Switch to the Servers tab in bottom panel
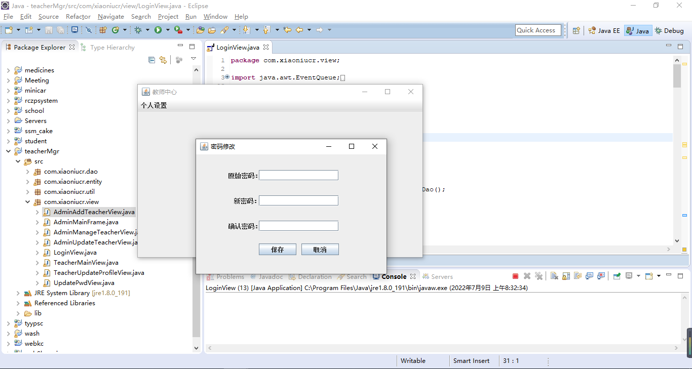Viewport: 692px width, 369px height. pos(438,276)
